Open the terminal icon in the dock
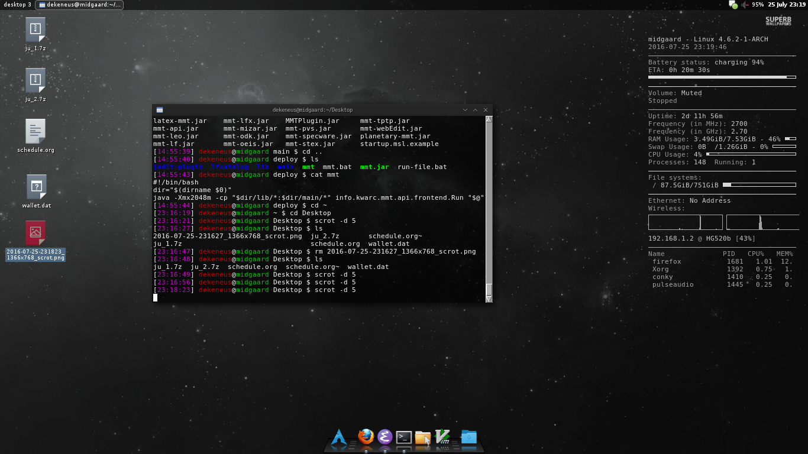This screenshot has width=808, height=454. pos(404,437)
